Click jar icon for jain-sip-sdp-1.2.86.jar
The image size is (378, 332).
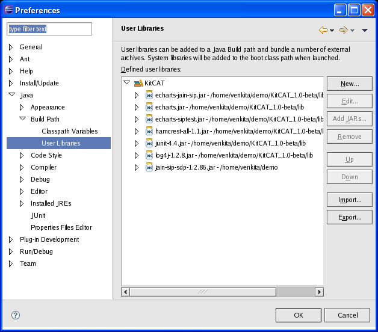point(149,167)
